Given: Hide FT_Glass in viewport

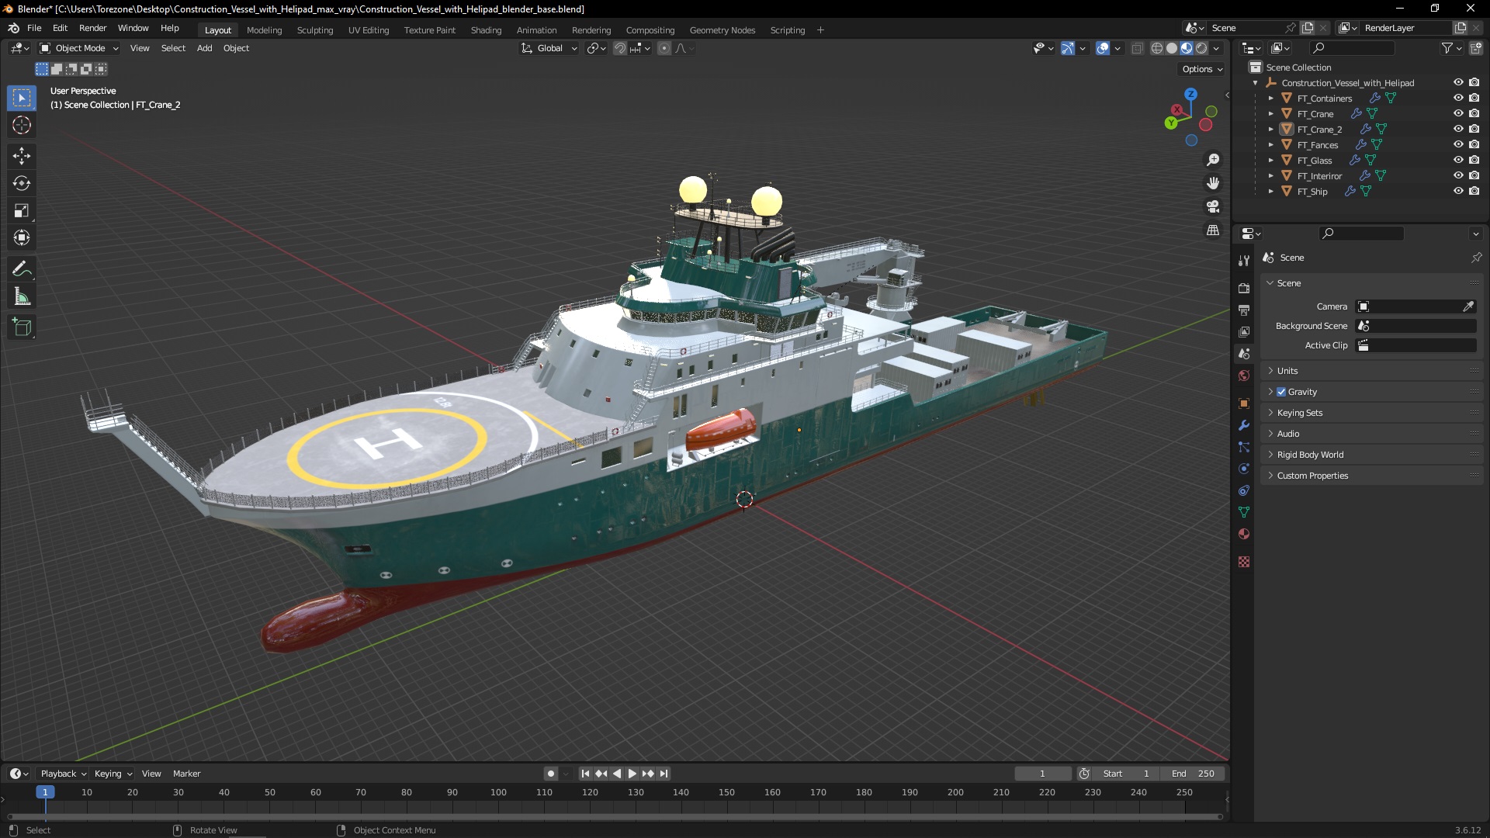Looking at the screenshot, I should pyautogui.click(x=1458, y=160).
